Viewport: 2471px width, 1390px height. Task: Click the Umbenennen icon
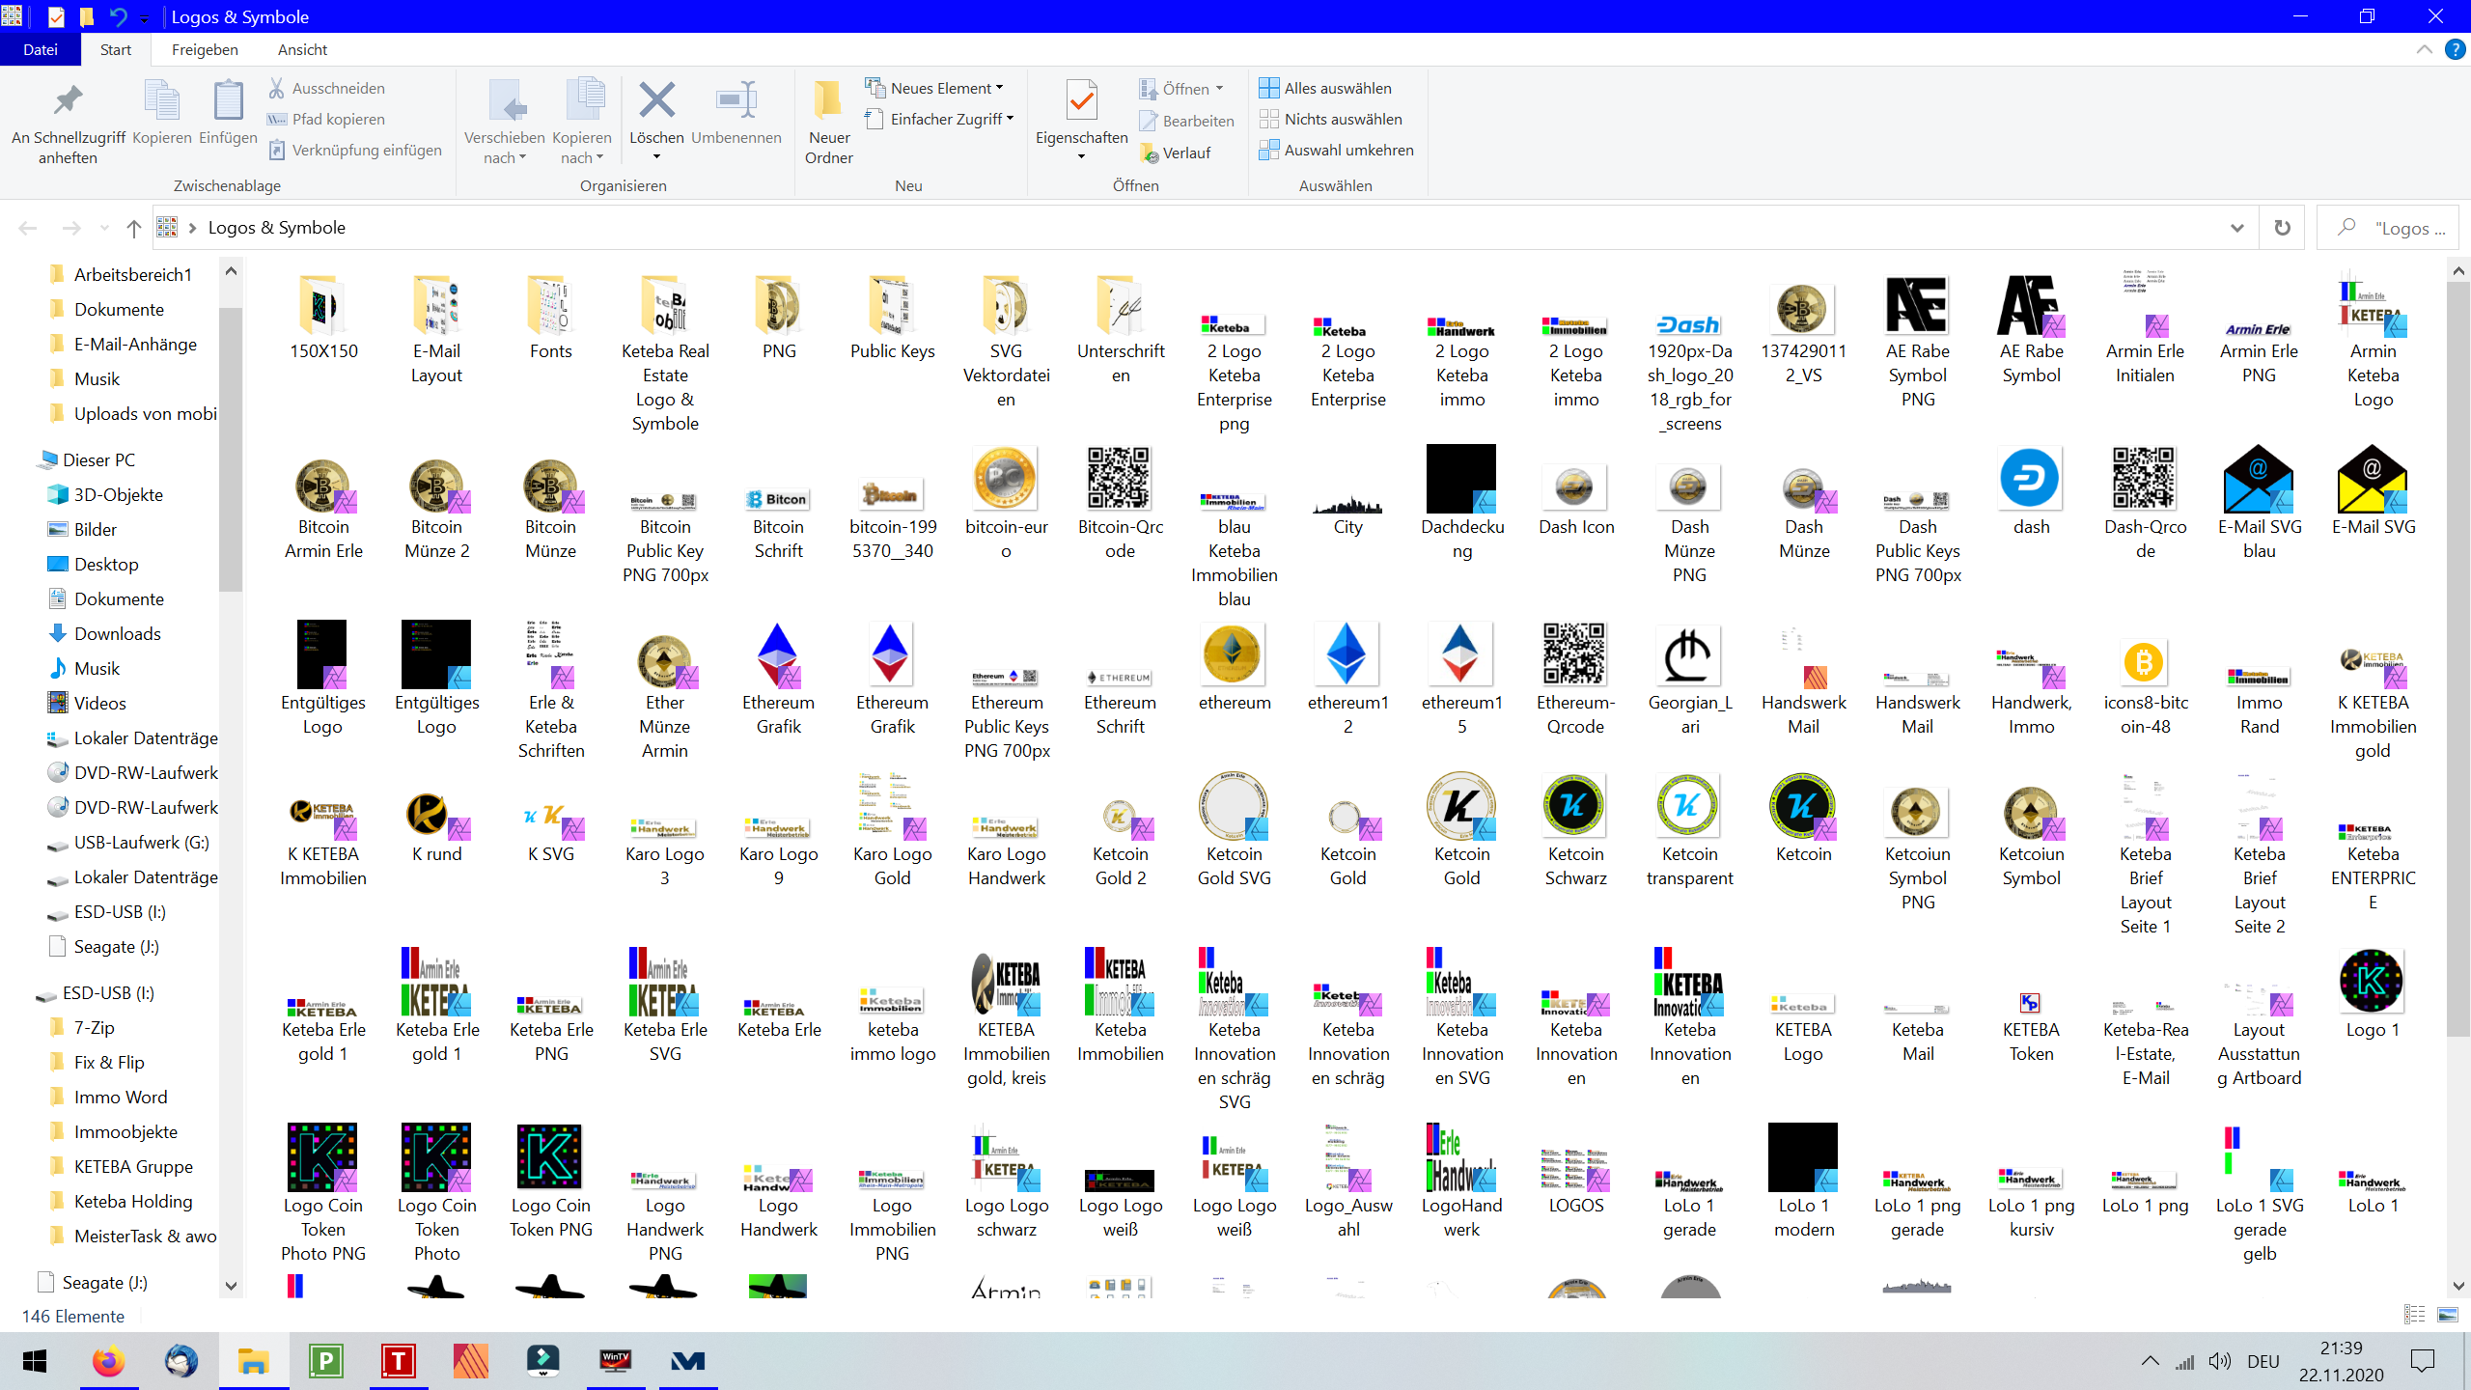(736, 100)
